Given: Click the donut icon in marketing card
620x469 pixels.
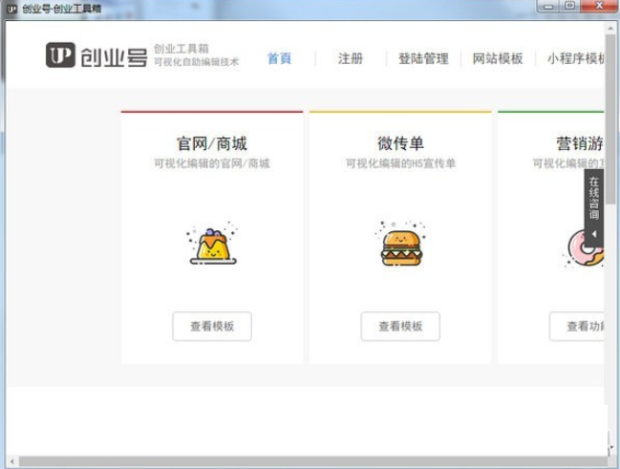Looking at the screenshot, I should [584, 248].
